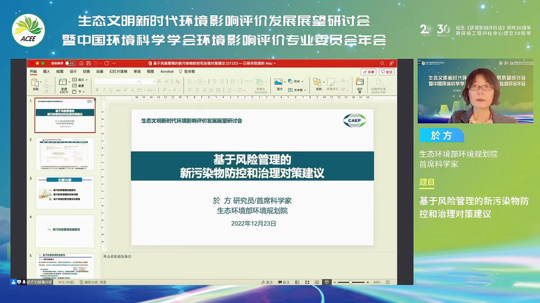Select slide 2 thumbnail in the panel
Image resolution: width=540 pixels, height=303 pixels.
tap(65, 154)
